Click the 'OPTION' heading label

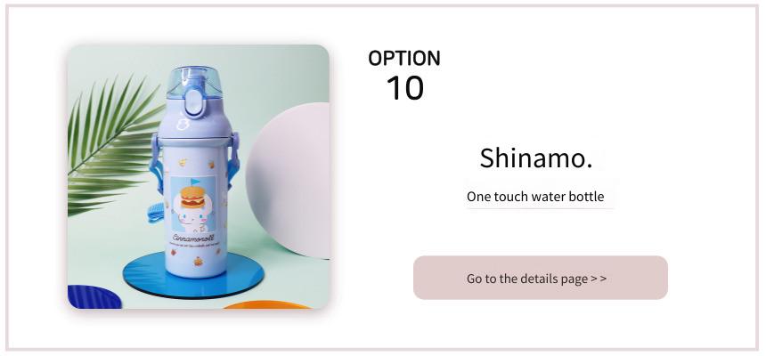coord(404,58)
